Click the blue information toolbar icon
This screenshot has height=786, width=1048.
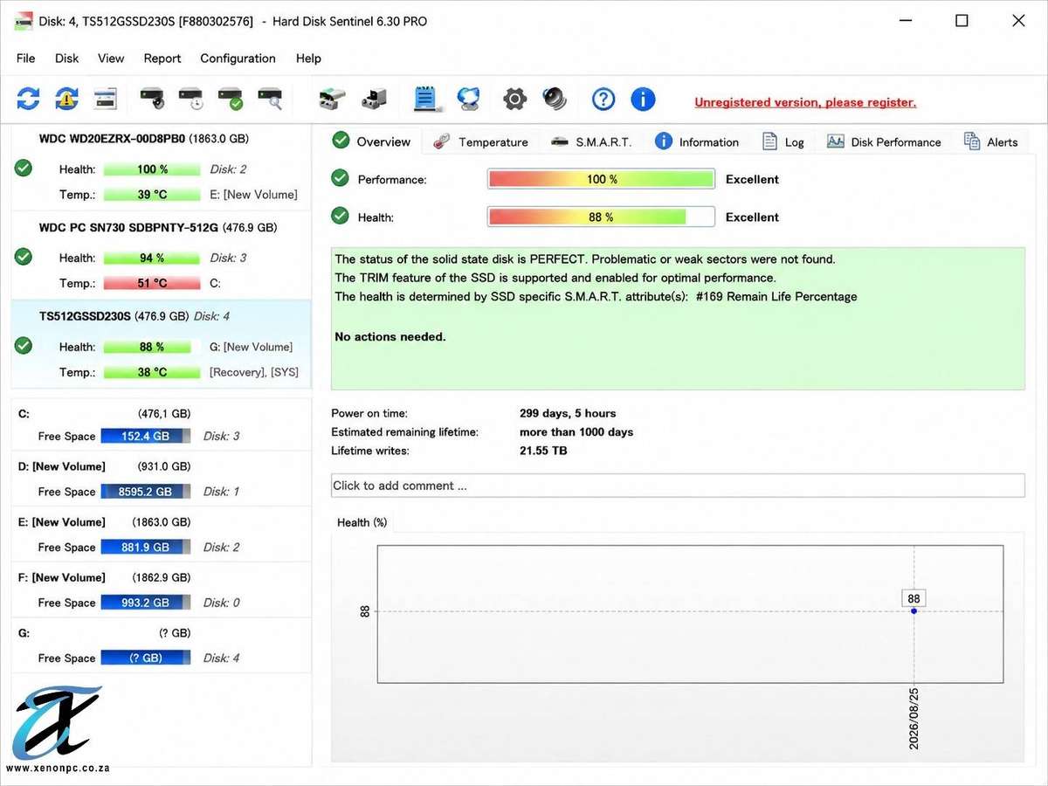(x=643, y=99)
